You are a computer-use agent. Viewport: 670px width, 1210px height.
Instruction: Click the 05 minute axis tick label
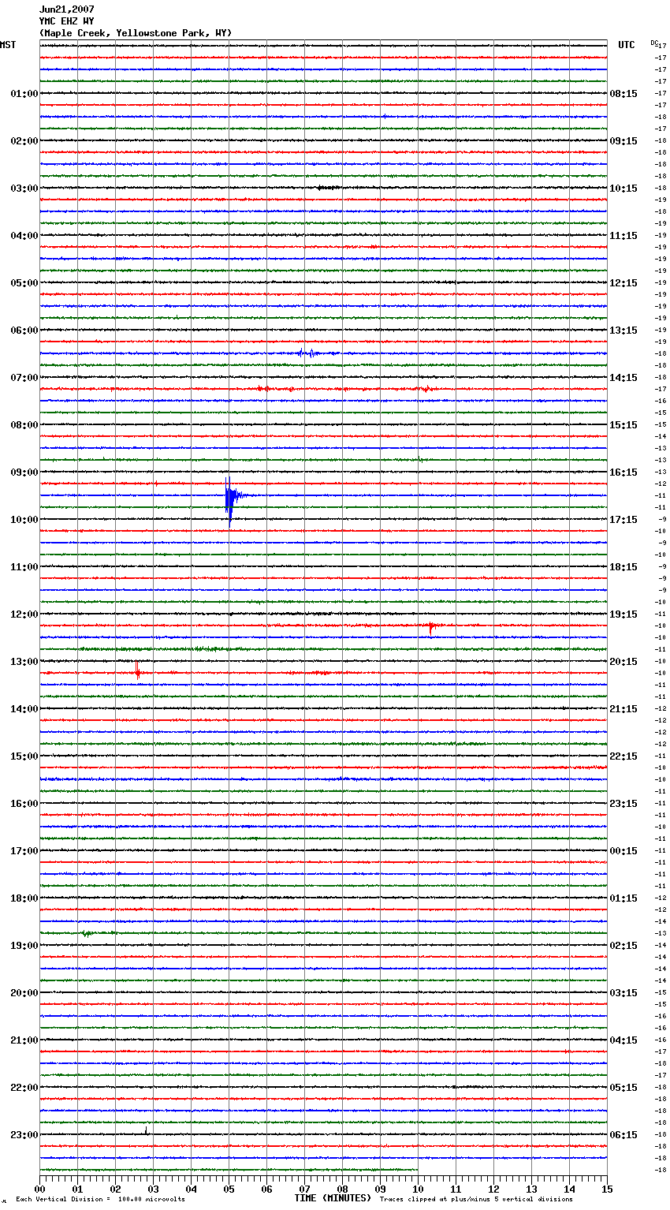tap(229, 1189)
